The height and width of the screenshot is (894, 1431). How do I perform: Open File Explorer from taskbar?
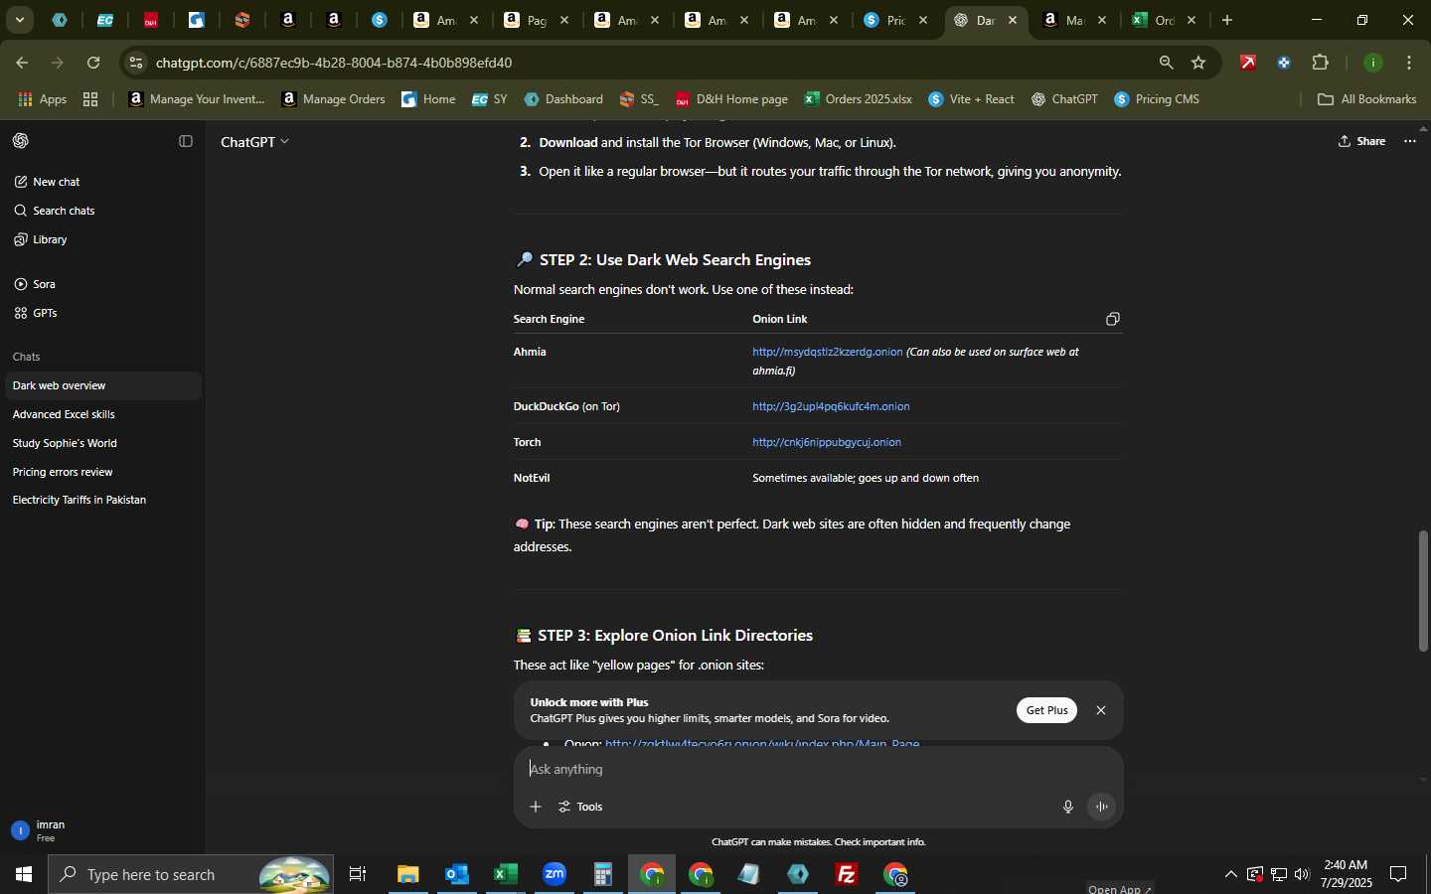pos(408,874)
